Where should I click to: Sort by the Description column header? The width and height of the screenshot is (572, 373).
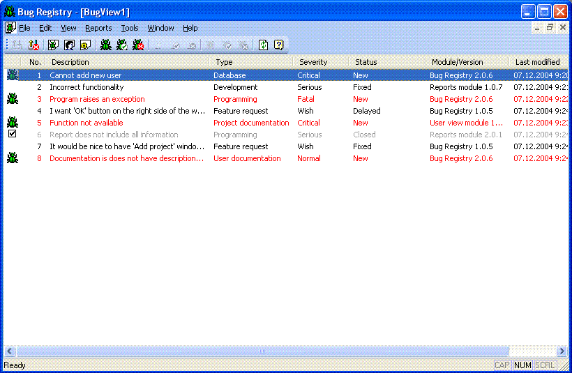click(x=127, y=62)
